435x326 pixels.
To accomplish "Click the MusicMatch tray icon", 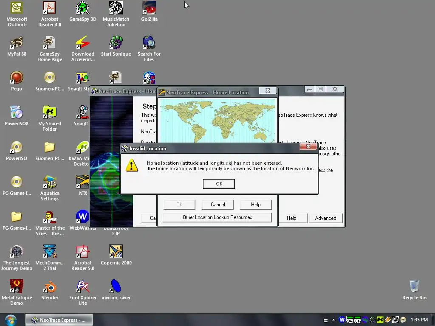I will click(x=395, y=320).
